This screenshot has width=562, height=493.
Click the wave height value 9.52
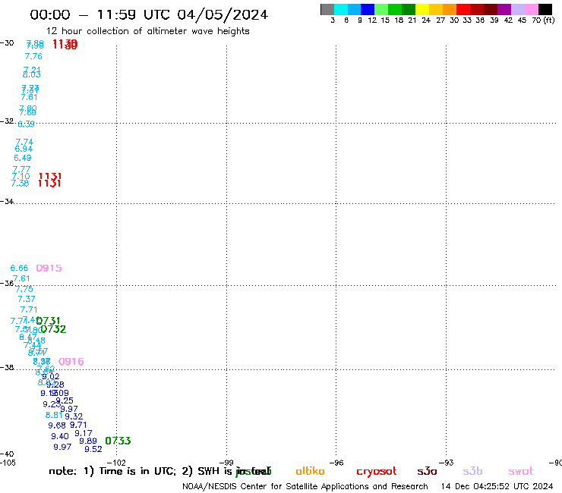coord(93,449)
